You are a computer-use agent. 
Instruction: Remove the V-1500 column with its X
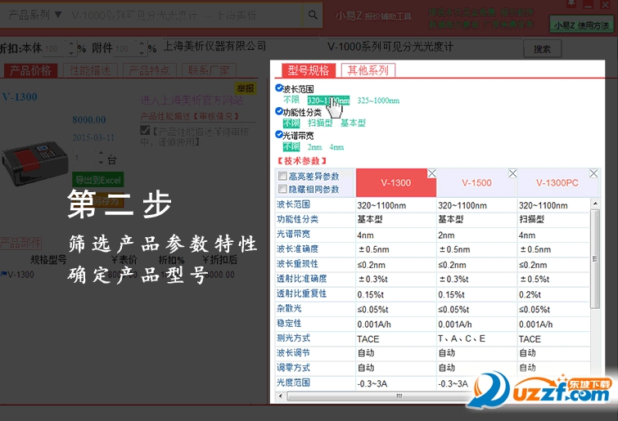pyautogui.click(x=512, y=173)
